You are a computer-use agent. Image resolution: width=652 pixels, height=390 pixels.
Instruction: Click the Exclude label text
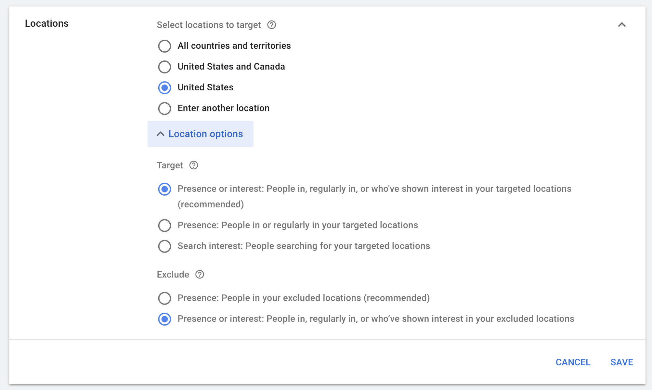(173, 275)
